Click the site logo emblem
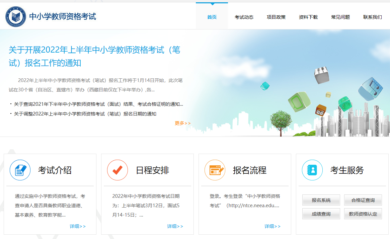Viewport: 390px width, 239px height. pyautogui.click(x=16, y=17)
